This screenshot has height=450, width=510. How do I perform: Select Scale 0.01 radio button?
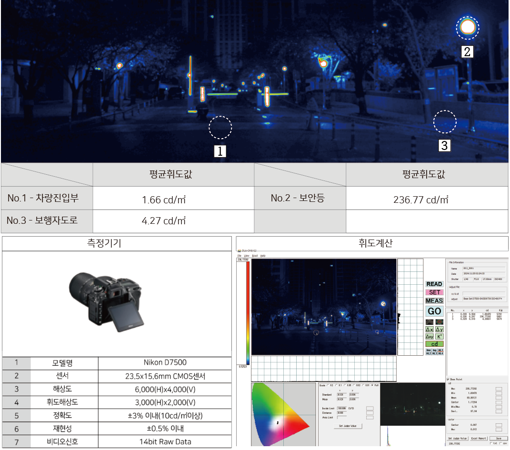(x=363, y=385)
